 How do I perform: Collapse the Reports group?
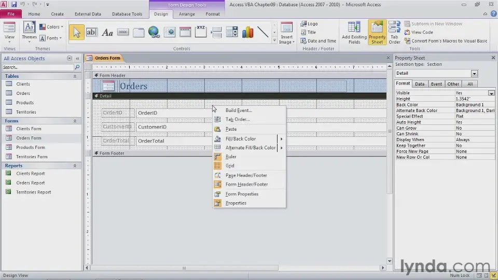click(75, 166)
